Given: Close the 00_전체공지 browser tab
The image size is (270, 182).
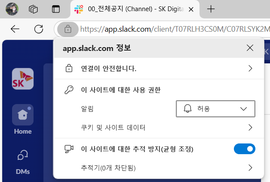Looking at the screenshot, I should pos(191,9).
